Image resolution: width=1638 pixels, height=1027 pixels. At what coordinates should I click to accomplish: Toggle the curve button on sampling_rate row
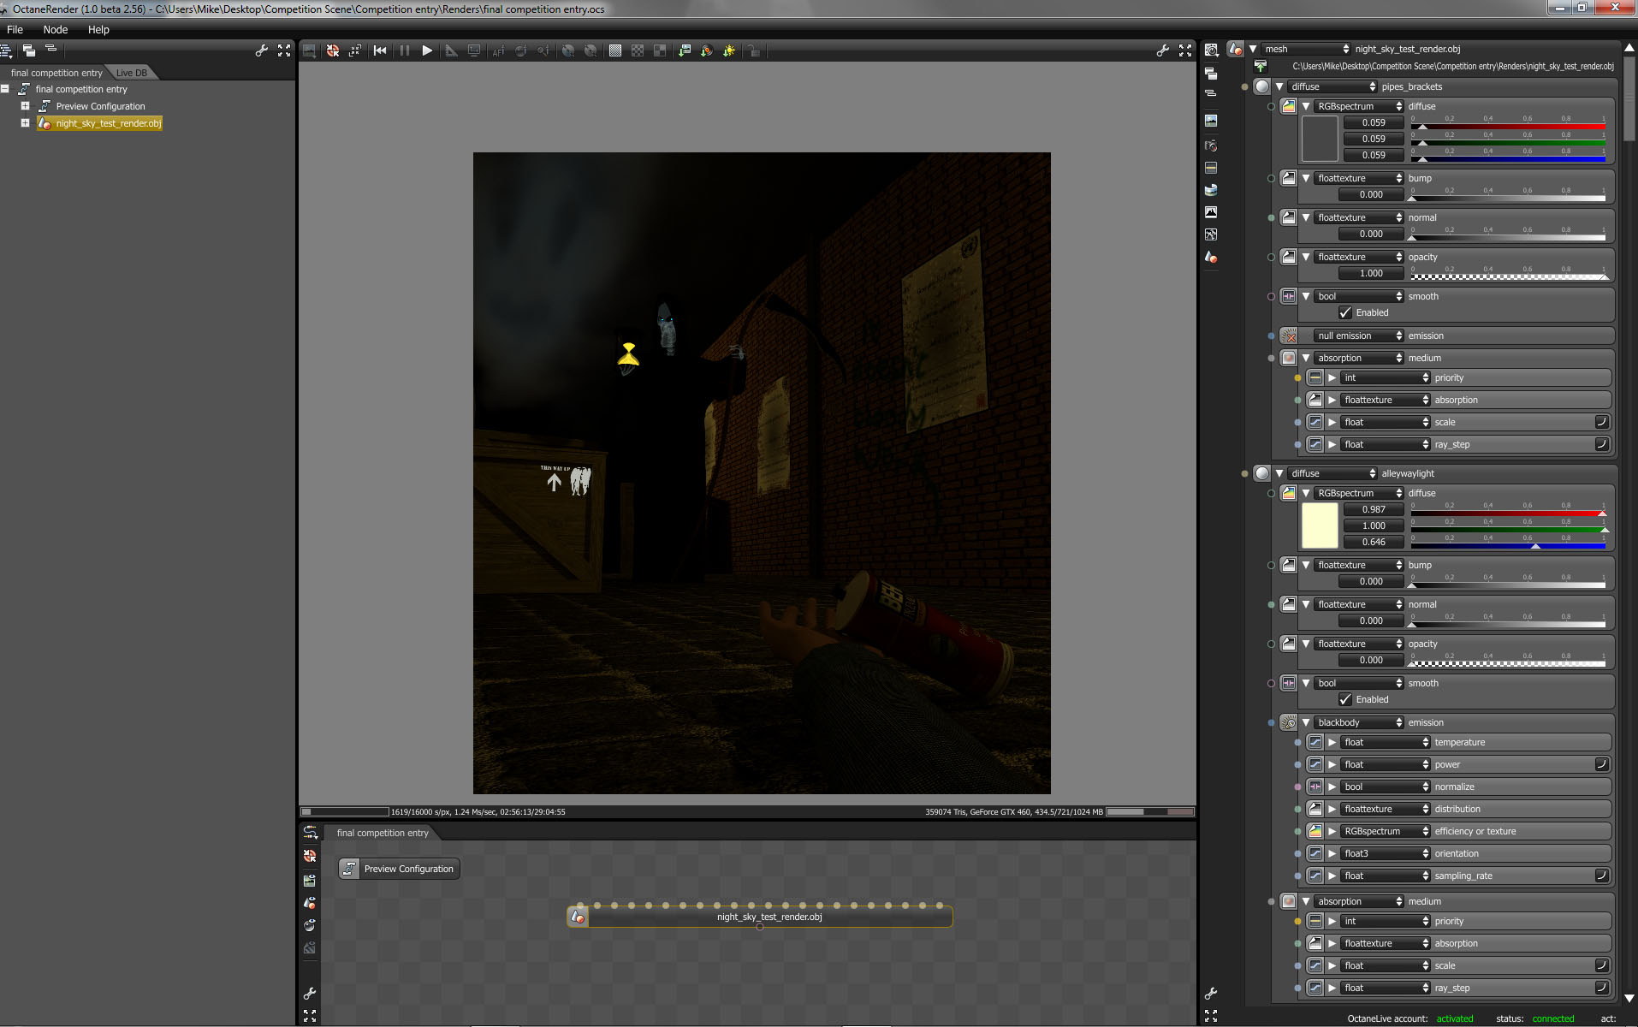point(1601,876)
